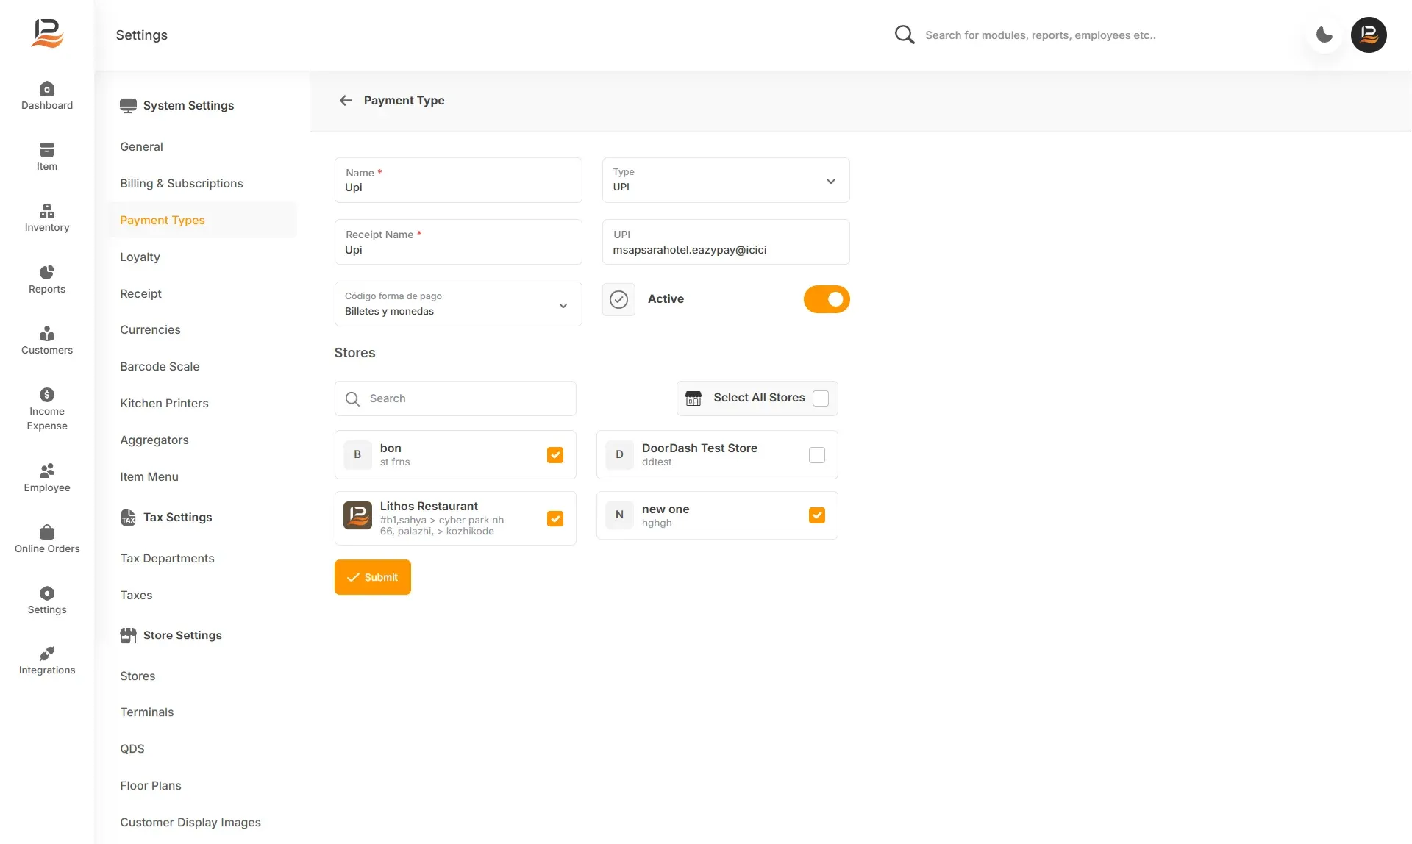Open the Online Orders bag icon
Viewport: 1412px width, 844px height.
[47, 532]
